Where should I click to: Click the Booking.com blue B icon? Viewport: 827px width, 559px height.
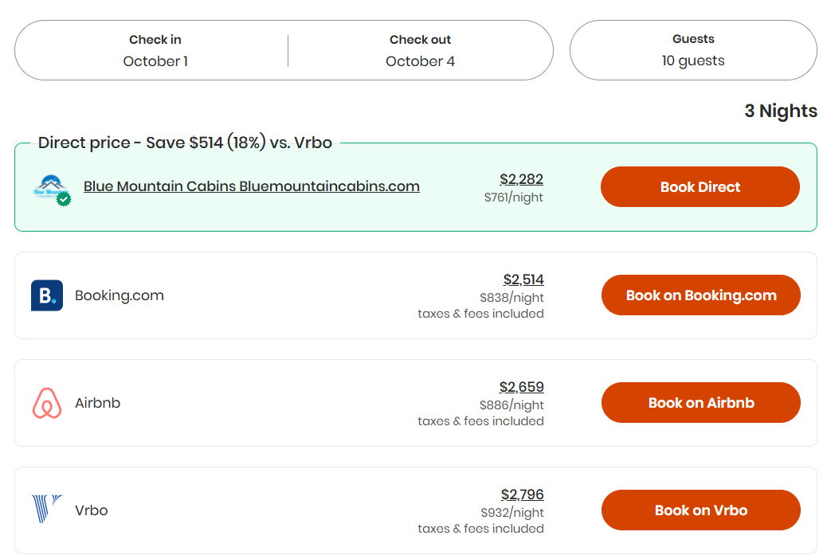click(47, 295)
